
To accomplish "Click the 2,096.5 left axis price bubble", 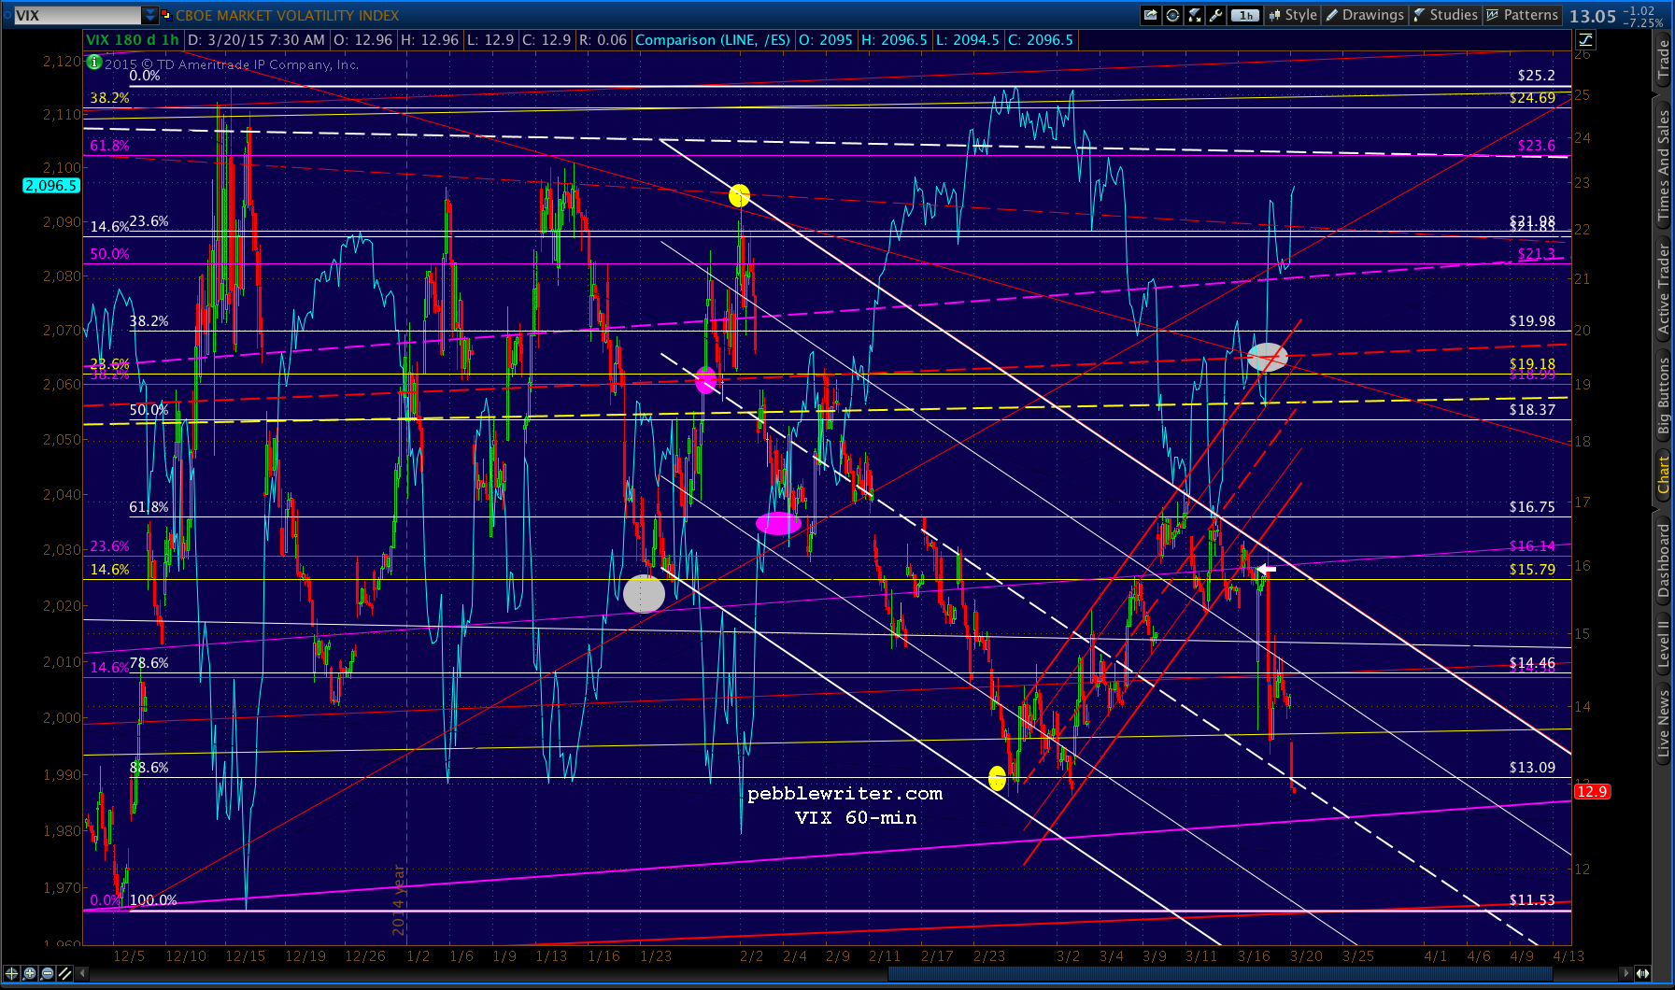I will point(50,186).
